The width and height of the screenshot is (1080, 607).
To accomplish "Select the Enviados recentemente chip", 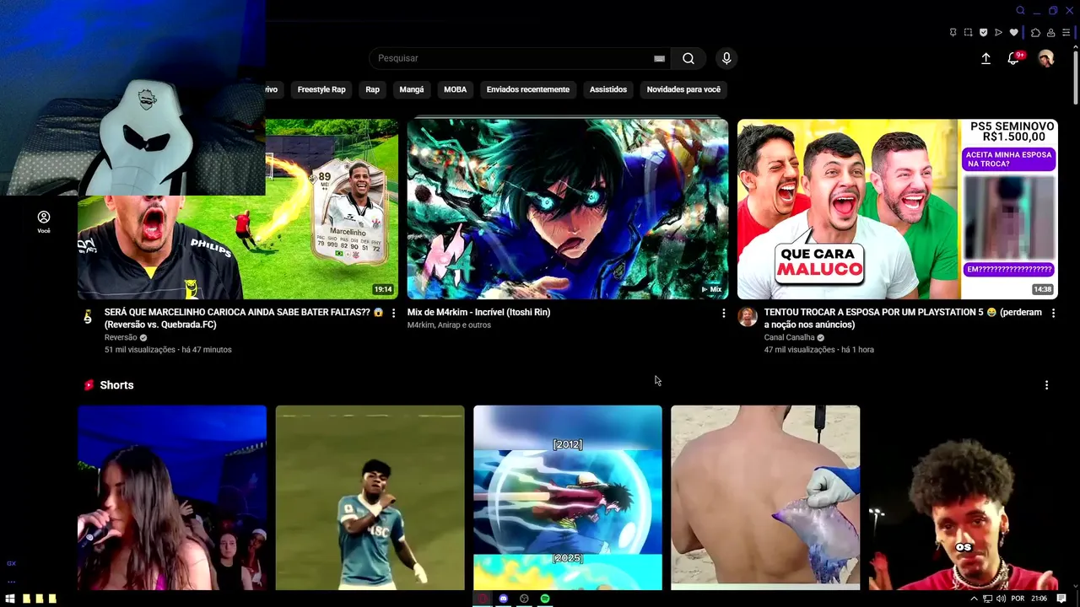I will point(528,89).
